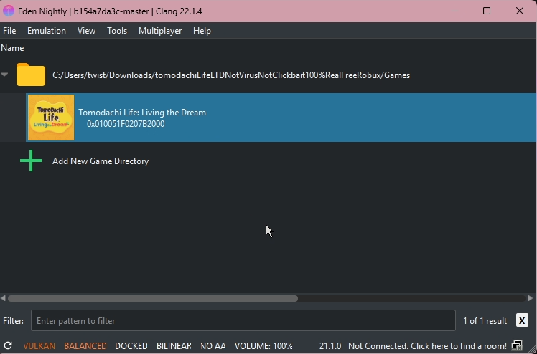Click the refresh icon in status bar
The height and width of the screenshot is (354, 537).
(x=8, y=346)
